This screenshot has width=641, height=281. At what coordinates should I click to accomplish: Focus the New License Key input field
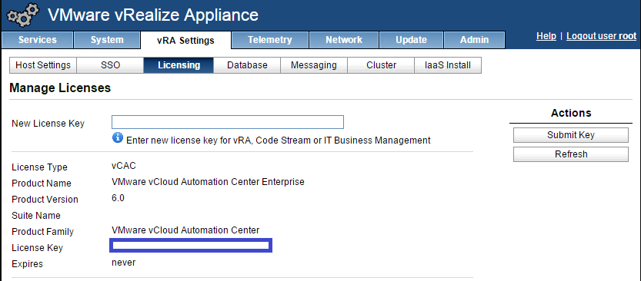click(x=228, y=122)
